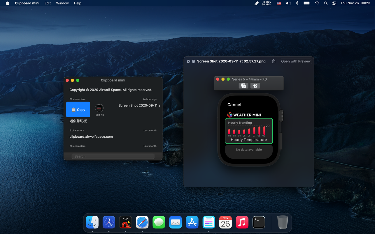Click the Wi-Fi status icon
Viewport: 375px width, 234px height.
[x=317, y=3]
